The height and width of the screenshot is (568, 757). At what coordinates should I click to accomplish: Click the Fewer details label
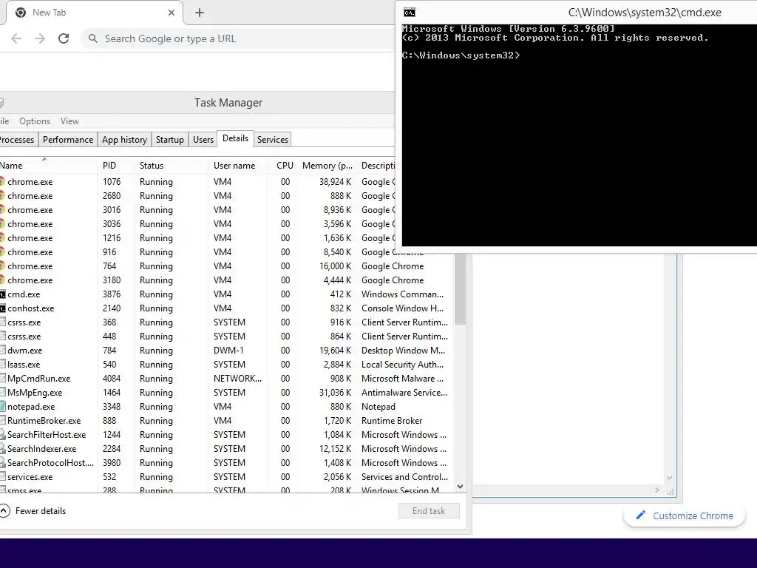[41, 511]
